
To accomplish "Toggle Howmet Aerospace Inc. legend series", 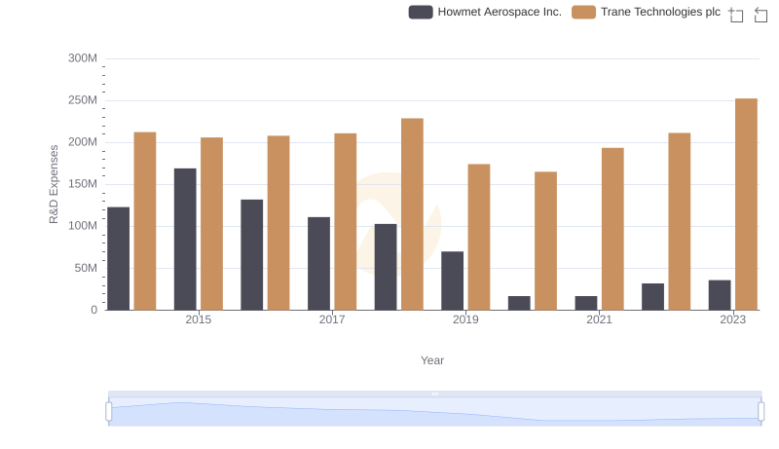I will 485,12.
